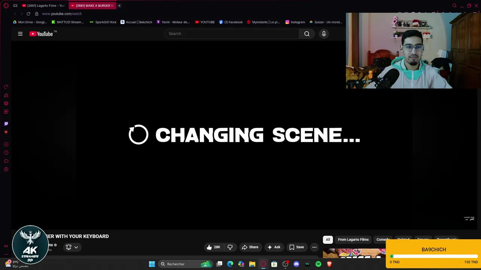Open the Ask AI button

274,247
